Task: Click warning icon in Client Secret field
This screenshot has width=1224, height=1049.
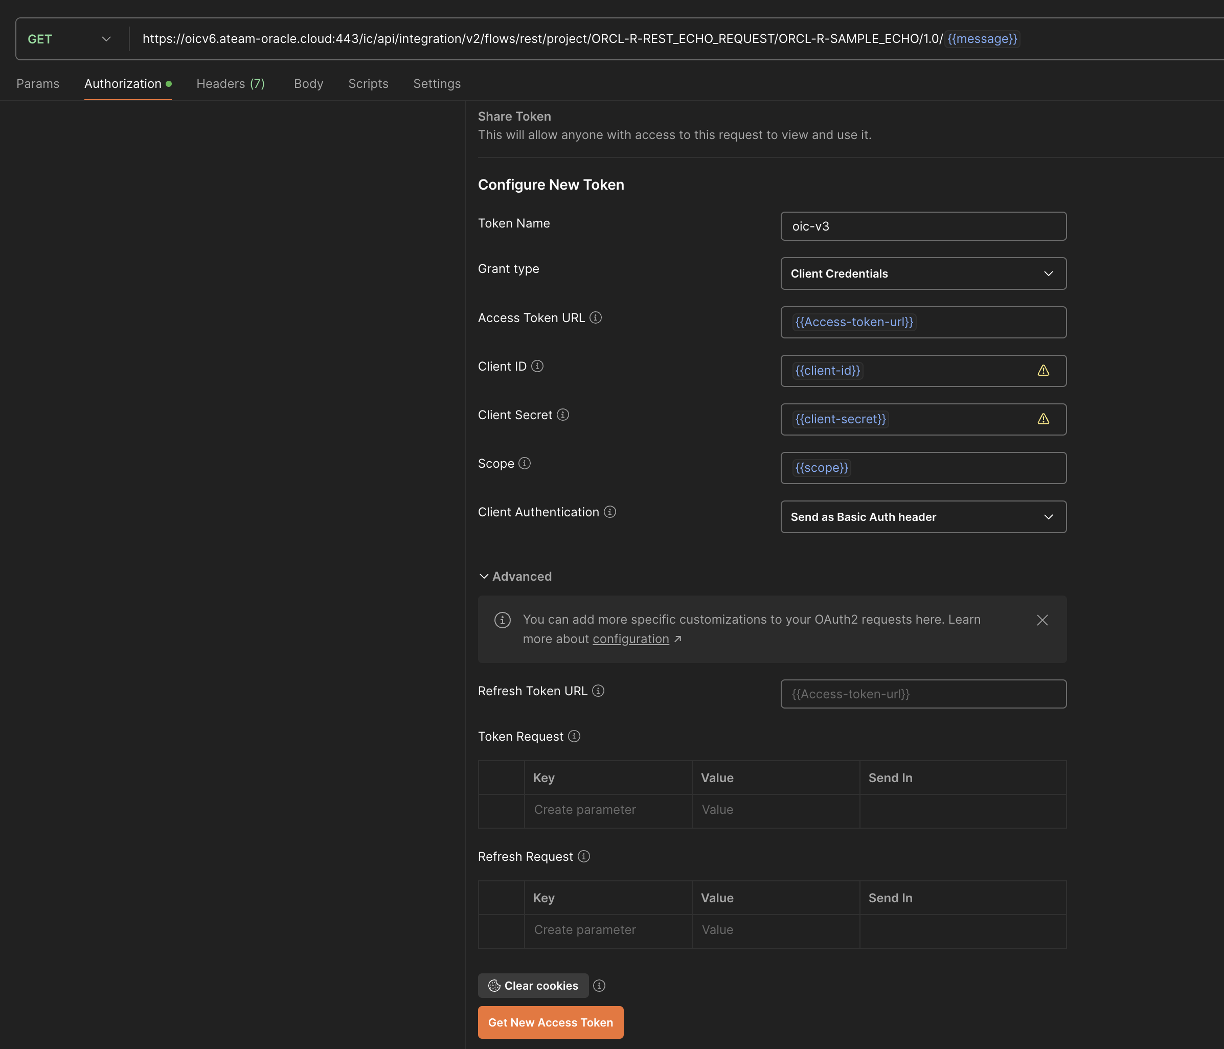Action: (1043, 419)
